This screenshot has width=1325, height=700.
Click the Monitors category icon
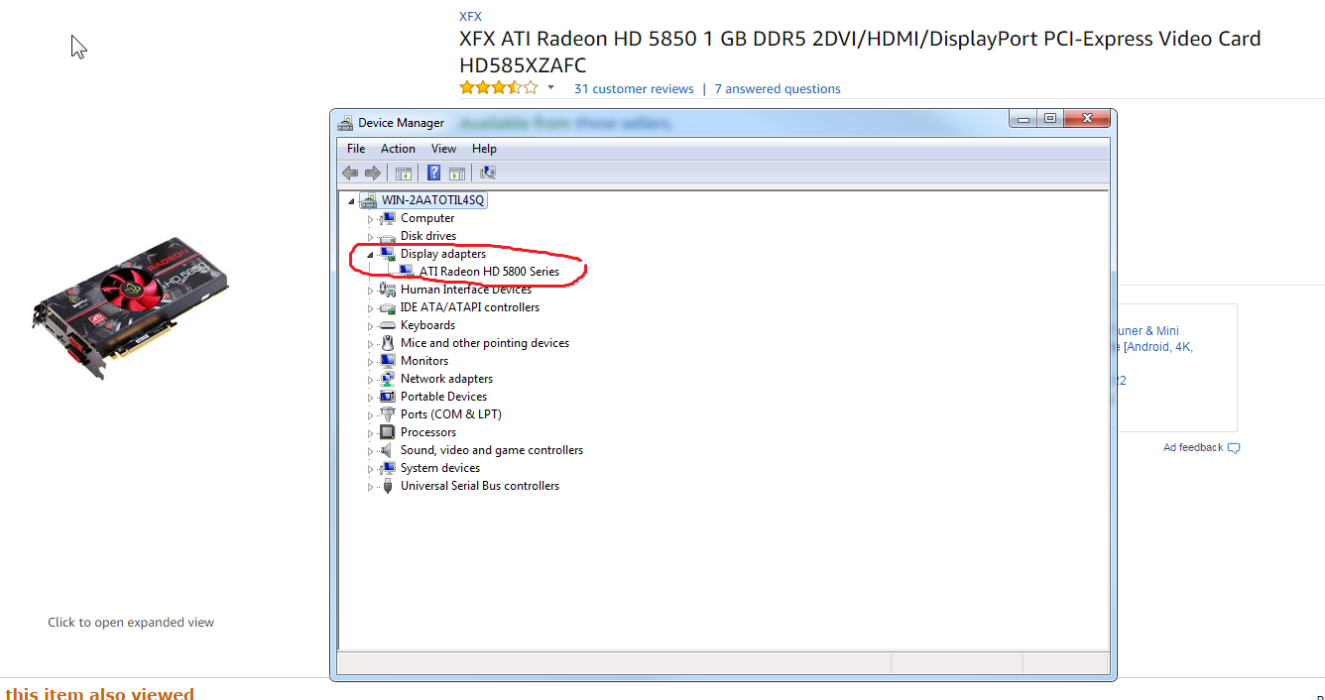click(388, 361)
